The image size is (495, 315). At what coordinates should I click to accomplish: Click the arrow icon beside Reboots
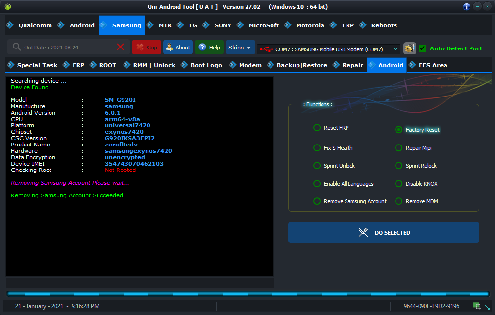point(363,25)
